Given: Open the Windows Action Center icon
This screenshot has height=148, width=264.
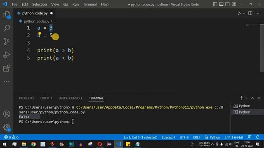Looking at the screenshot, I should tap(257, 144).
